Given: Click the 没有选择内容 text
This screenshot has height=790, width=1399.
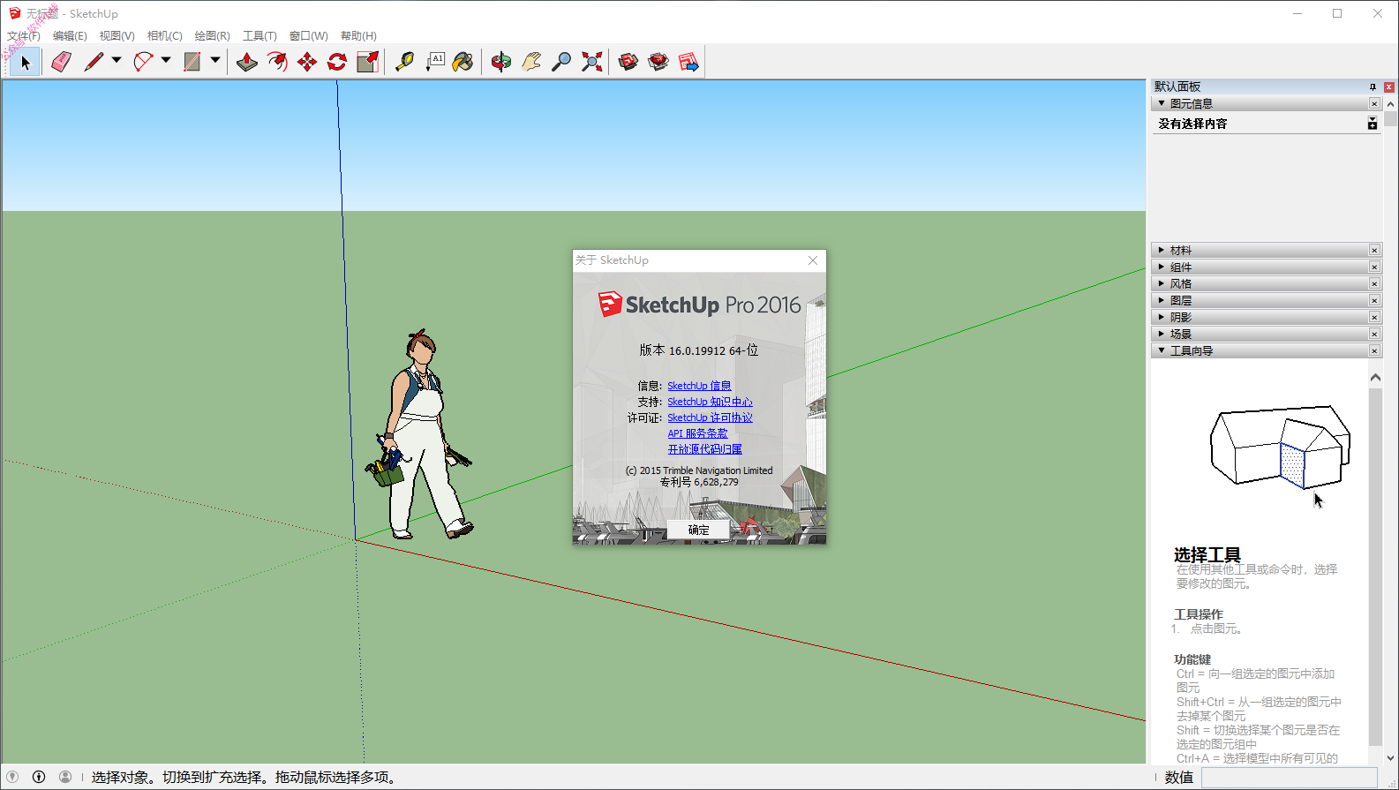Looking at the screenshot, I should 1192,124.
